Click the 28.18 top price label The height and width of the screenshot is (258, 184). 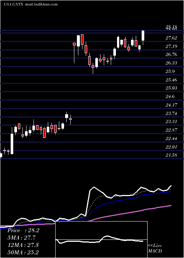click(x=171, y=27)
